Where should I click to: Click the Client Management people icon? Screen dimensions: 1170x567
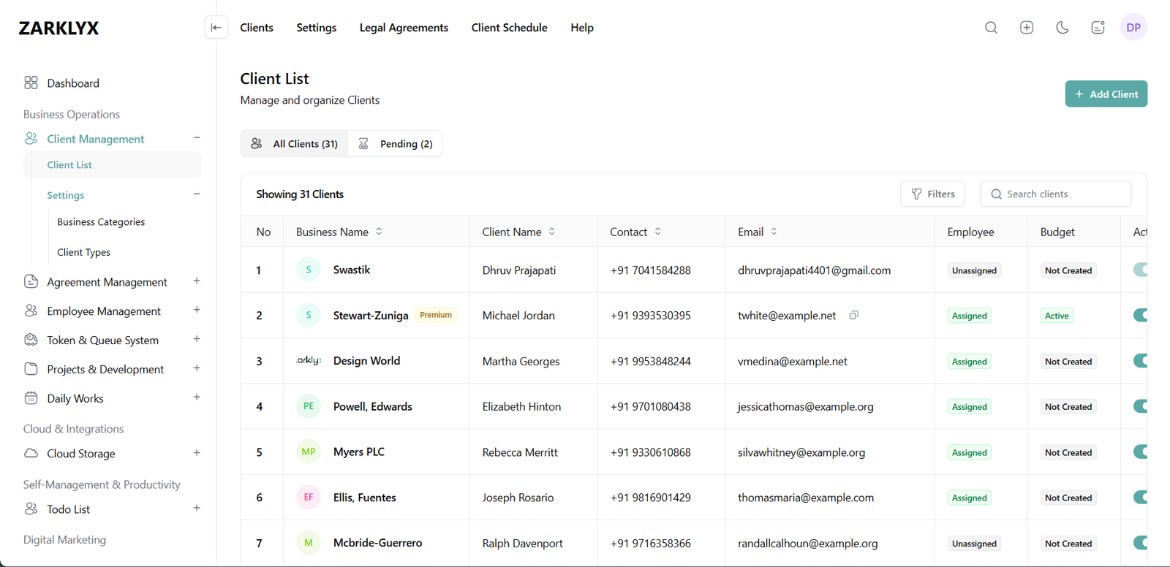31,138
